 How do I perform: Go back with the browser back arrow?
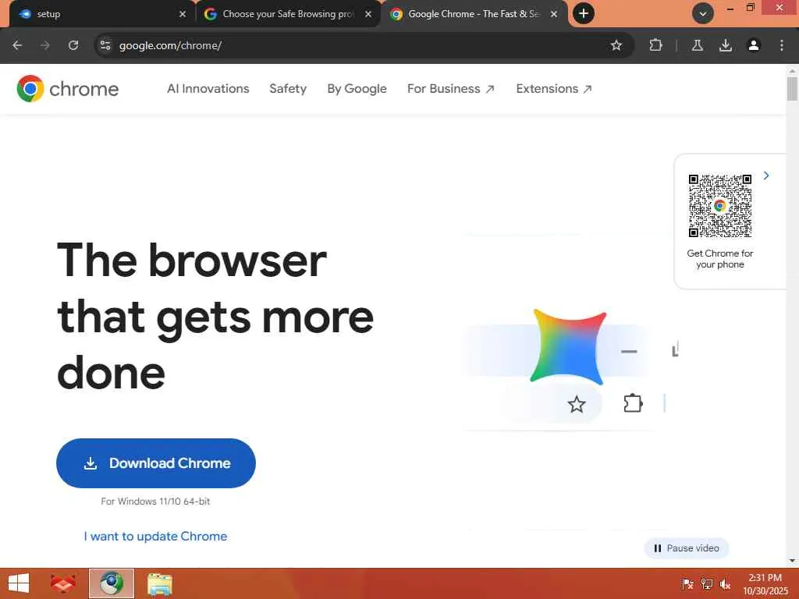(17, 45)
